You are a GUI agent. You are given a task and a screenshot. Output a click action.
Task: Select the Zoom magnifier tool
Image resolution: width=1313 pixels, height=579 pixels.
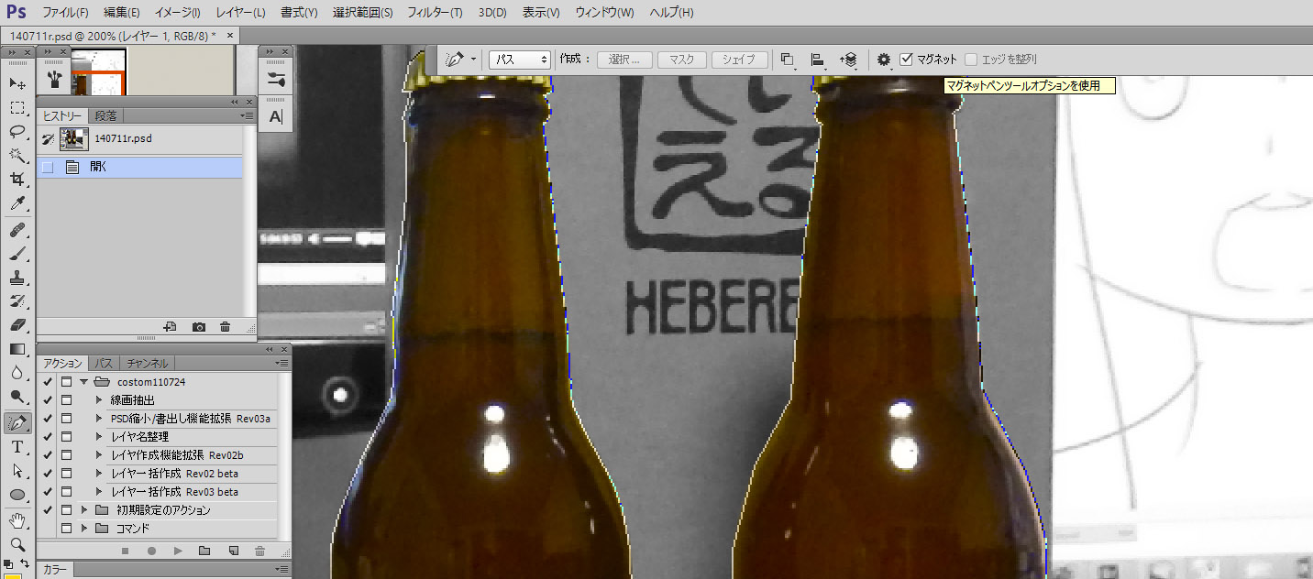(x=17, y=544)
